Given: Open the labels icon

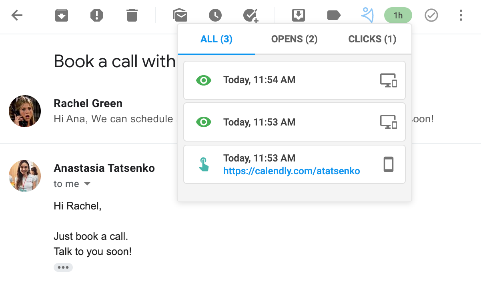Looking at the screenshot, I should pos(334,16).
